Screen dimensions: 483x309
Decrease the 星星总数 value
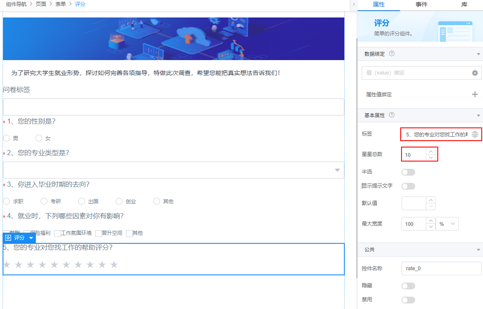point(431,158)
